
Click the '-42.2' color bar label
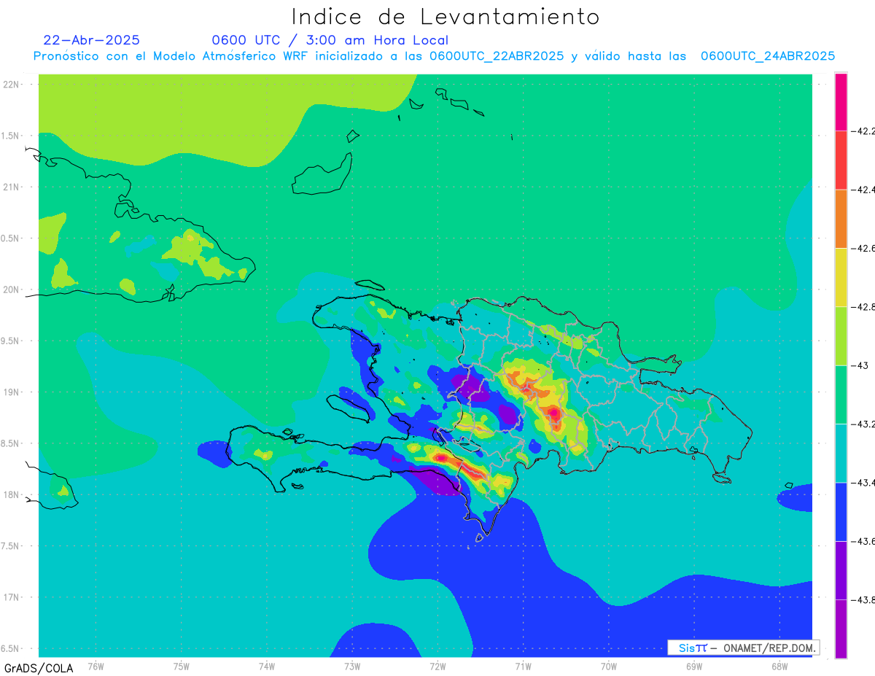864,131
